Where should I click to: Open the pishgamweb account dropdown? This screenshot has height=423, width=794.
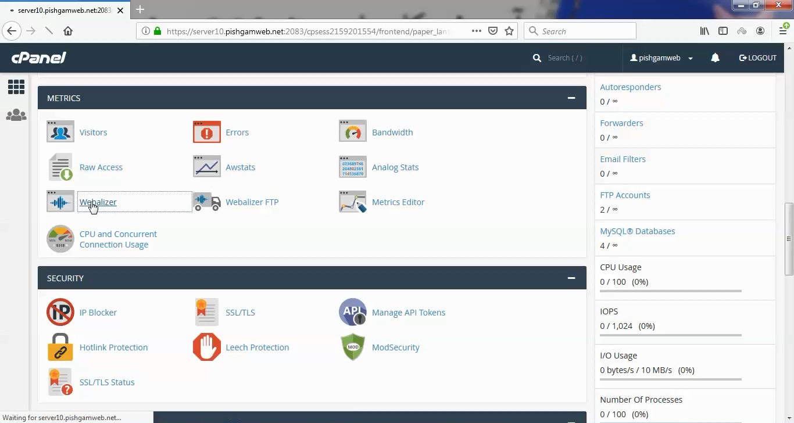click(x=661, y=58)
